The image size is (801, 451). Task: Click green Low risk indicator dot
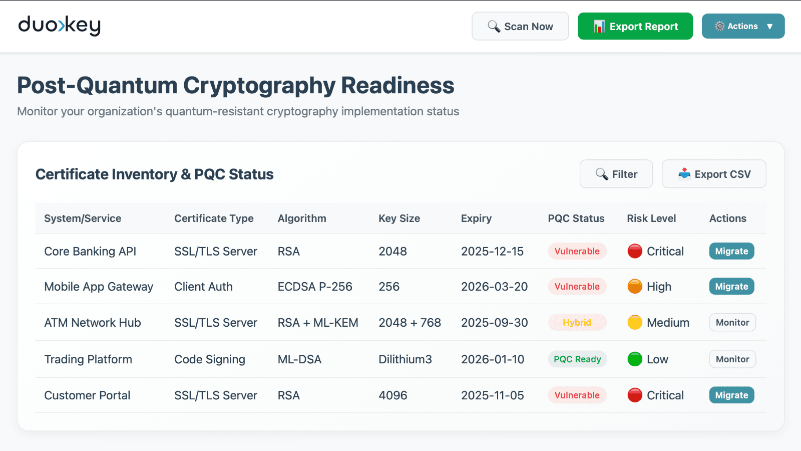pos(635,359)
